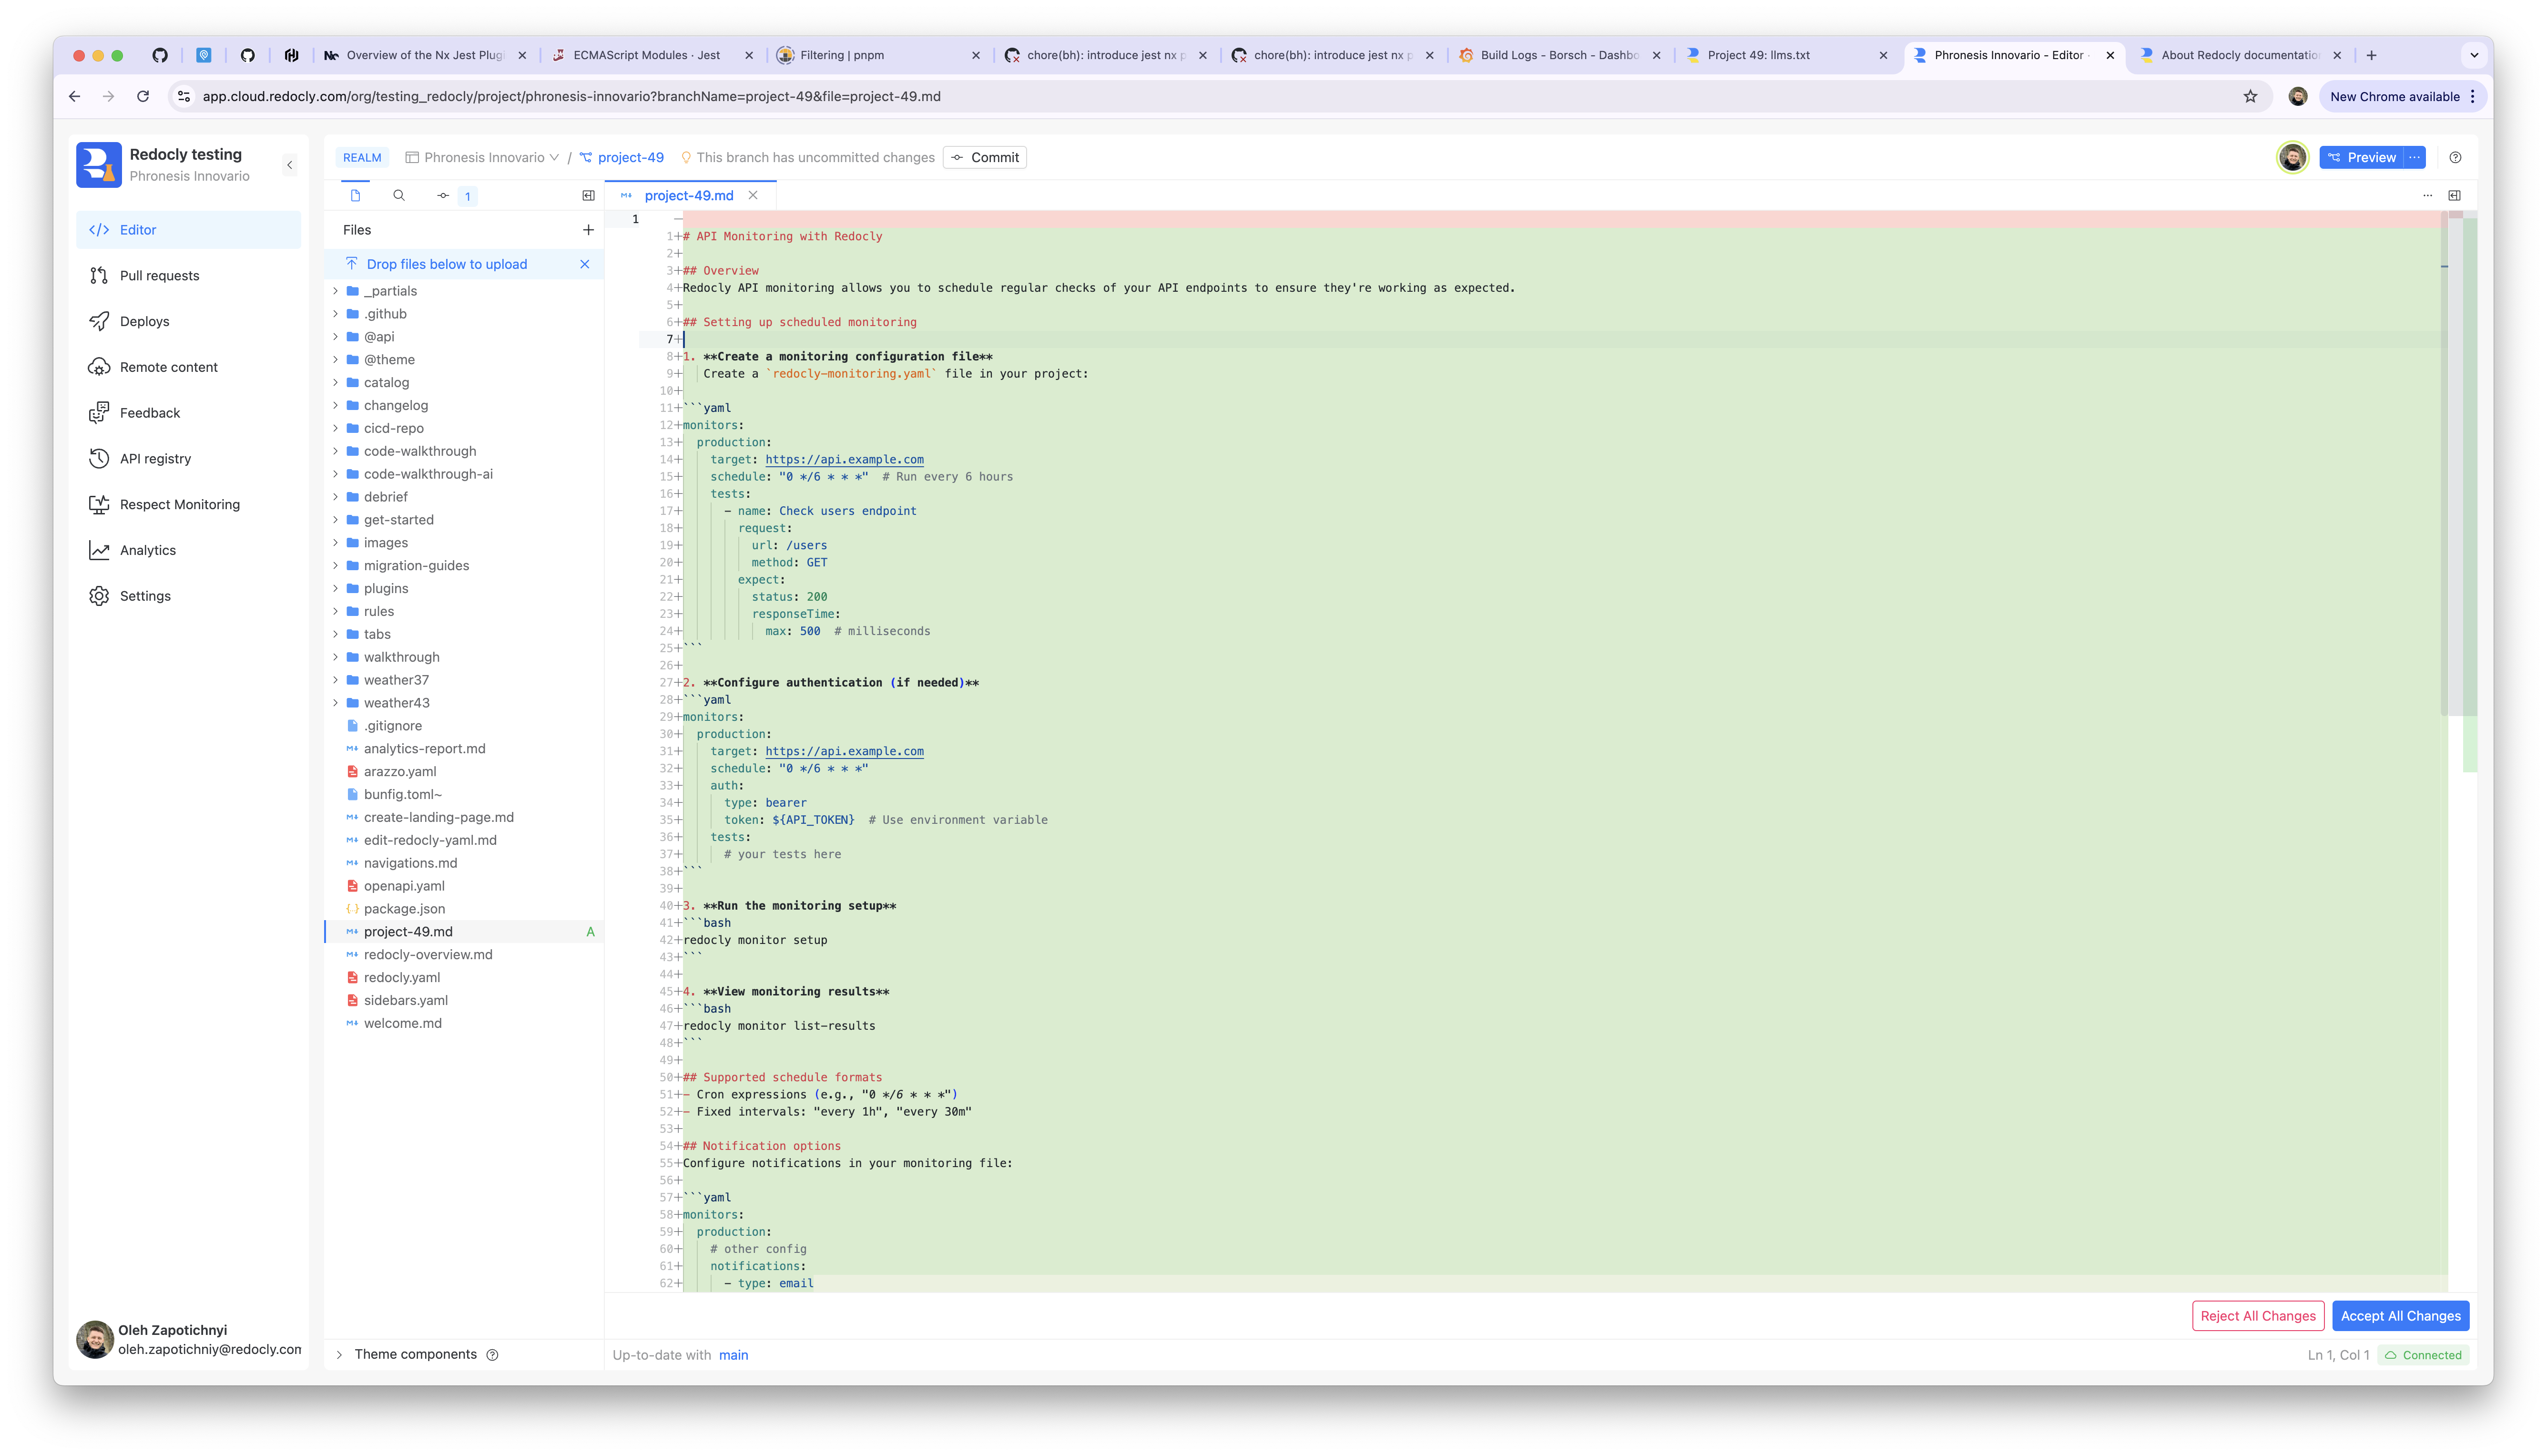
Task: Open Remote content section
Action: click(x=188, y=367)
